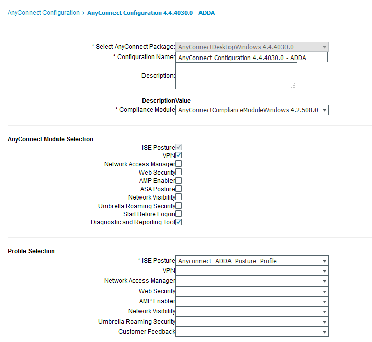Expand the ISE Posture profile dropdown
Screen dimensions: 372x342
pos(252,261)
